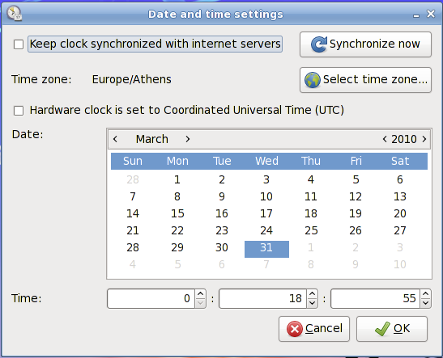Advance to the year after 2010
The height and width of the screenshot is (358, 443).
point(424,139)
